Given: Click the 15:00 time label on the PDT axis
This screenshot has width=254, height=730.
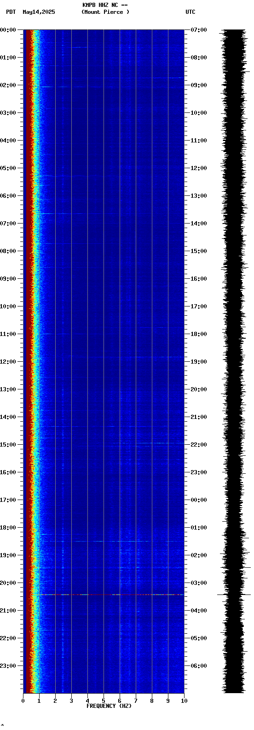Looking at the screenshot, I should pos(8,445).
